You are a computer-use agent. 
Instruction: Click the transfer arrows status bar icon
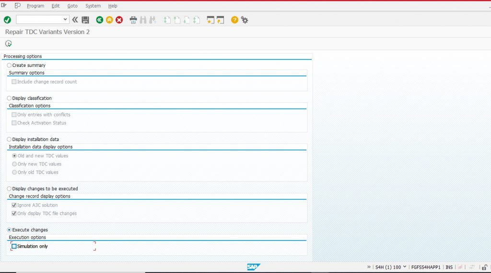coord(472,267)
